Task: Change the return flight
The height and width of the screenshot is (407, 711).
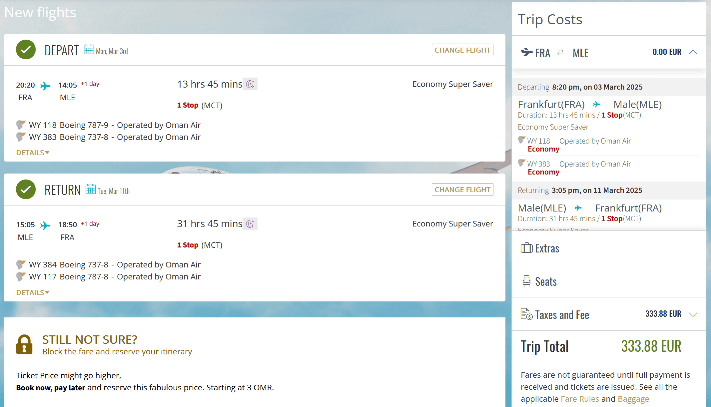Action: point(462,190)
